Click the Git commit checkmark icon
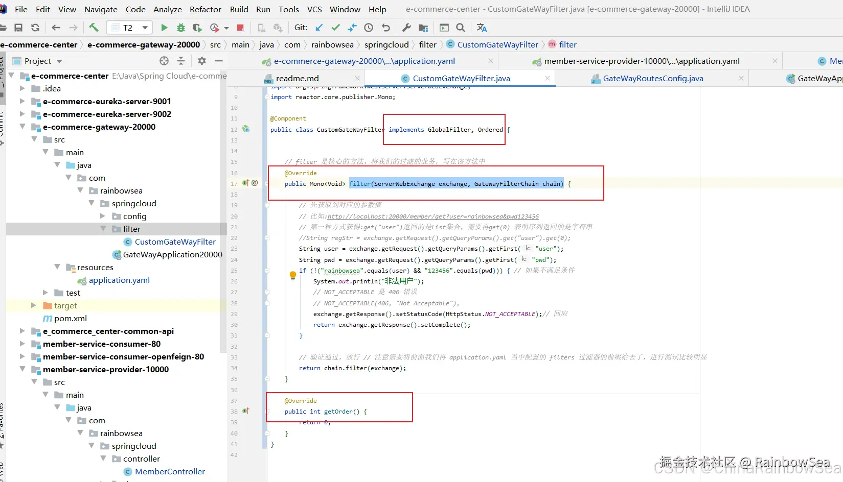The image size is (843, 482). [335, 28]
